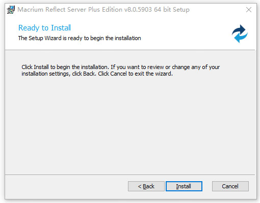Click the dark blue upper arrow of logo
Viewport: 260px width, 203px height.
pyautogui.click(x=239, y=30)
